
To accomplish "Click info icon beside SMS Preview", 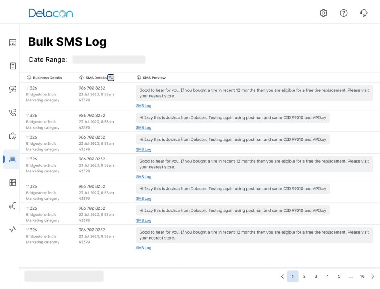I will [139, 78].
